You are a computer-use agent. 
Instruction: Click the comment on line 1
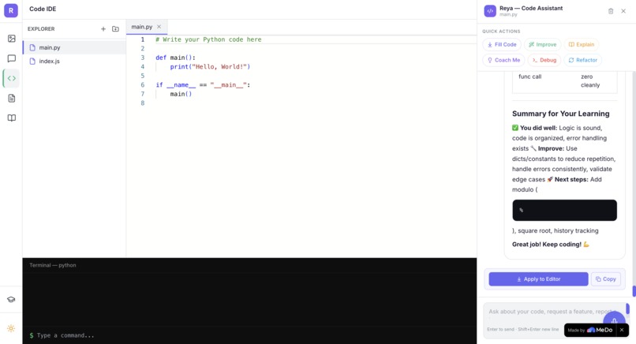[x=208, y=39]
